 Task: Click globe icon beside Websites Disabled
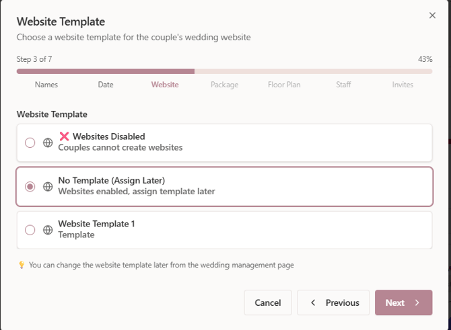(x=48, y=142)
